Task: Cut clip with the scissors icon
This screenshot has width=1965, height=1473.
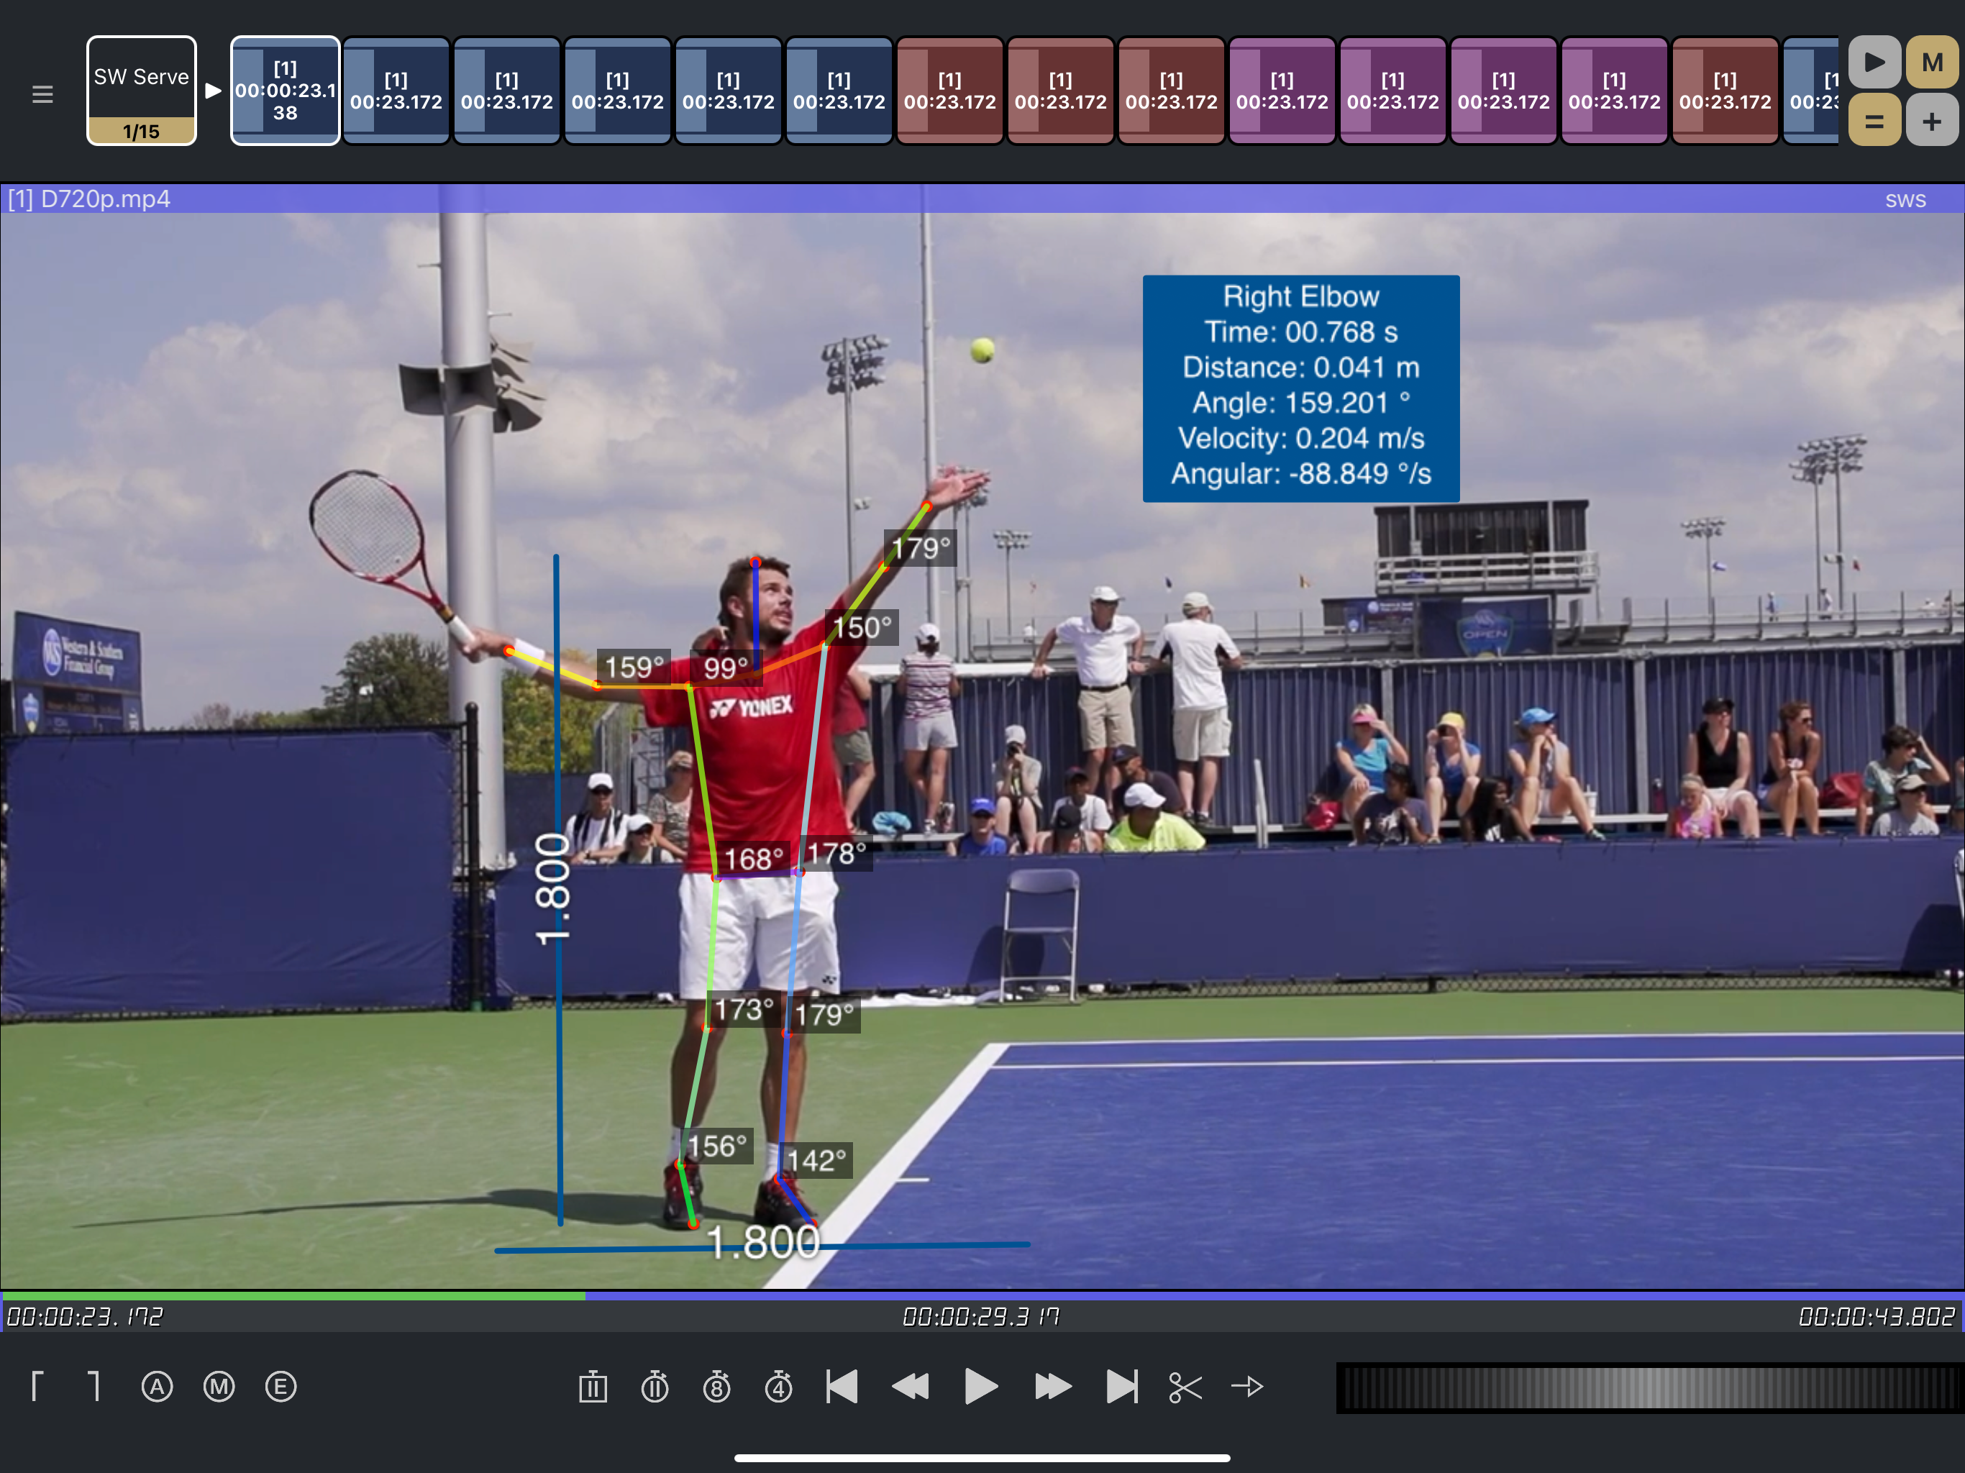Action: (1185, 1386)
